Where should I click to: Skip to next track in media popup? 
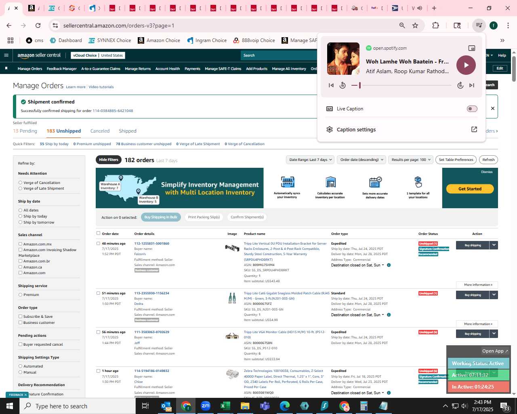pos(472,85)
